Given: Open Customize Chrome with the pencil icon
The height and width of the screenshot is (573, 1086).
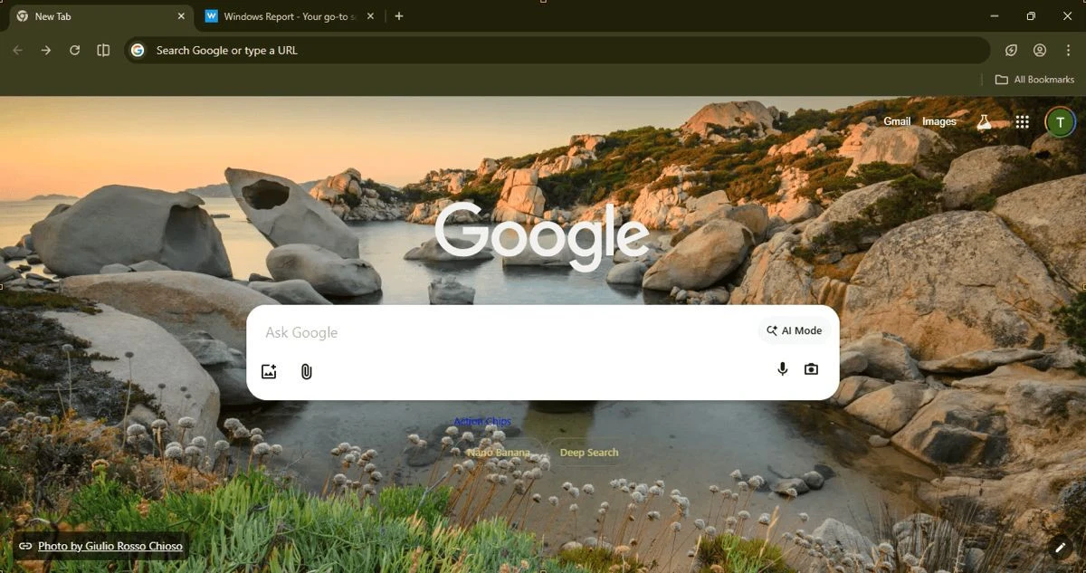Looking at the screenshot, I should [1061, 547].
